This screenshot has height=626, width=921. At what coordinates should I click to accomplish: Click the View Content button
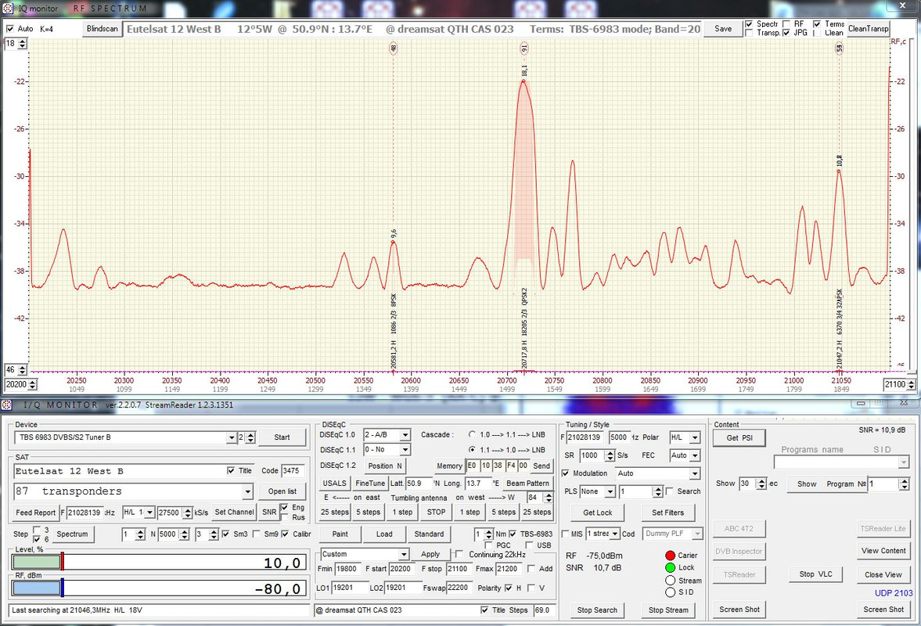pos(883,551)
